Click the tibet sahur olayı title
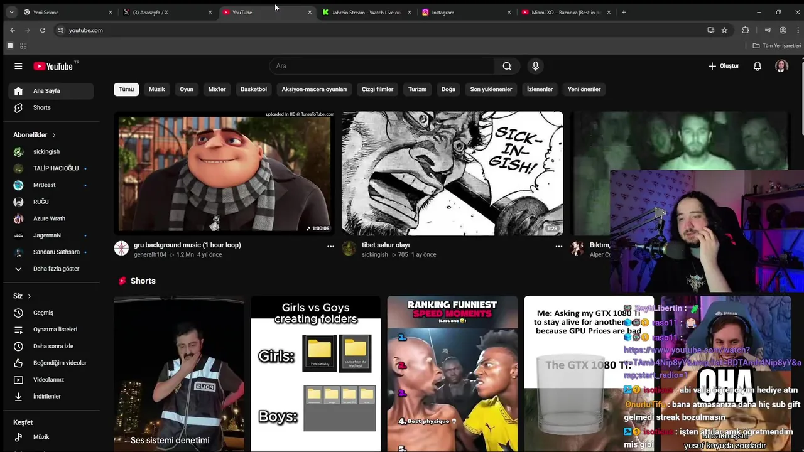 pos(386,245)
